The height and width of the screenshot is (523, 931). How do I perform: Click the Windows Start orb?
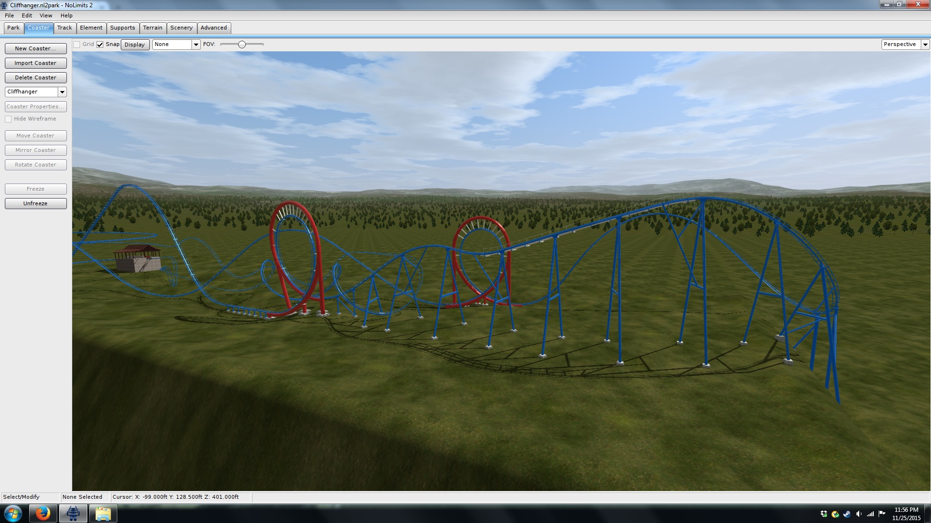click(x=13, y=513)
